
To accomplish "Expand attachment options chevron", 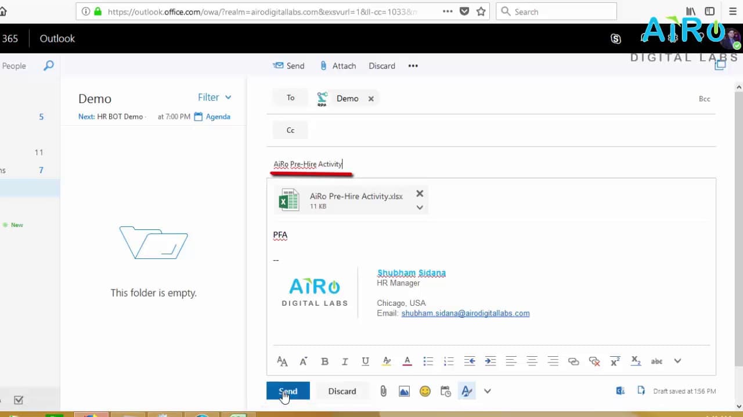I will [x=420, y=207].
